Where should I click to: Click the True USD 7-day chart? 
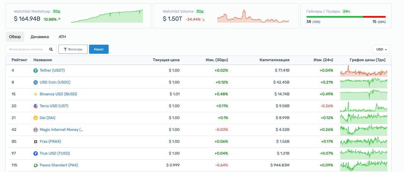[x=364, y=154]
